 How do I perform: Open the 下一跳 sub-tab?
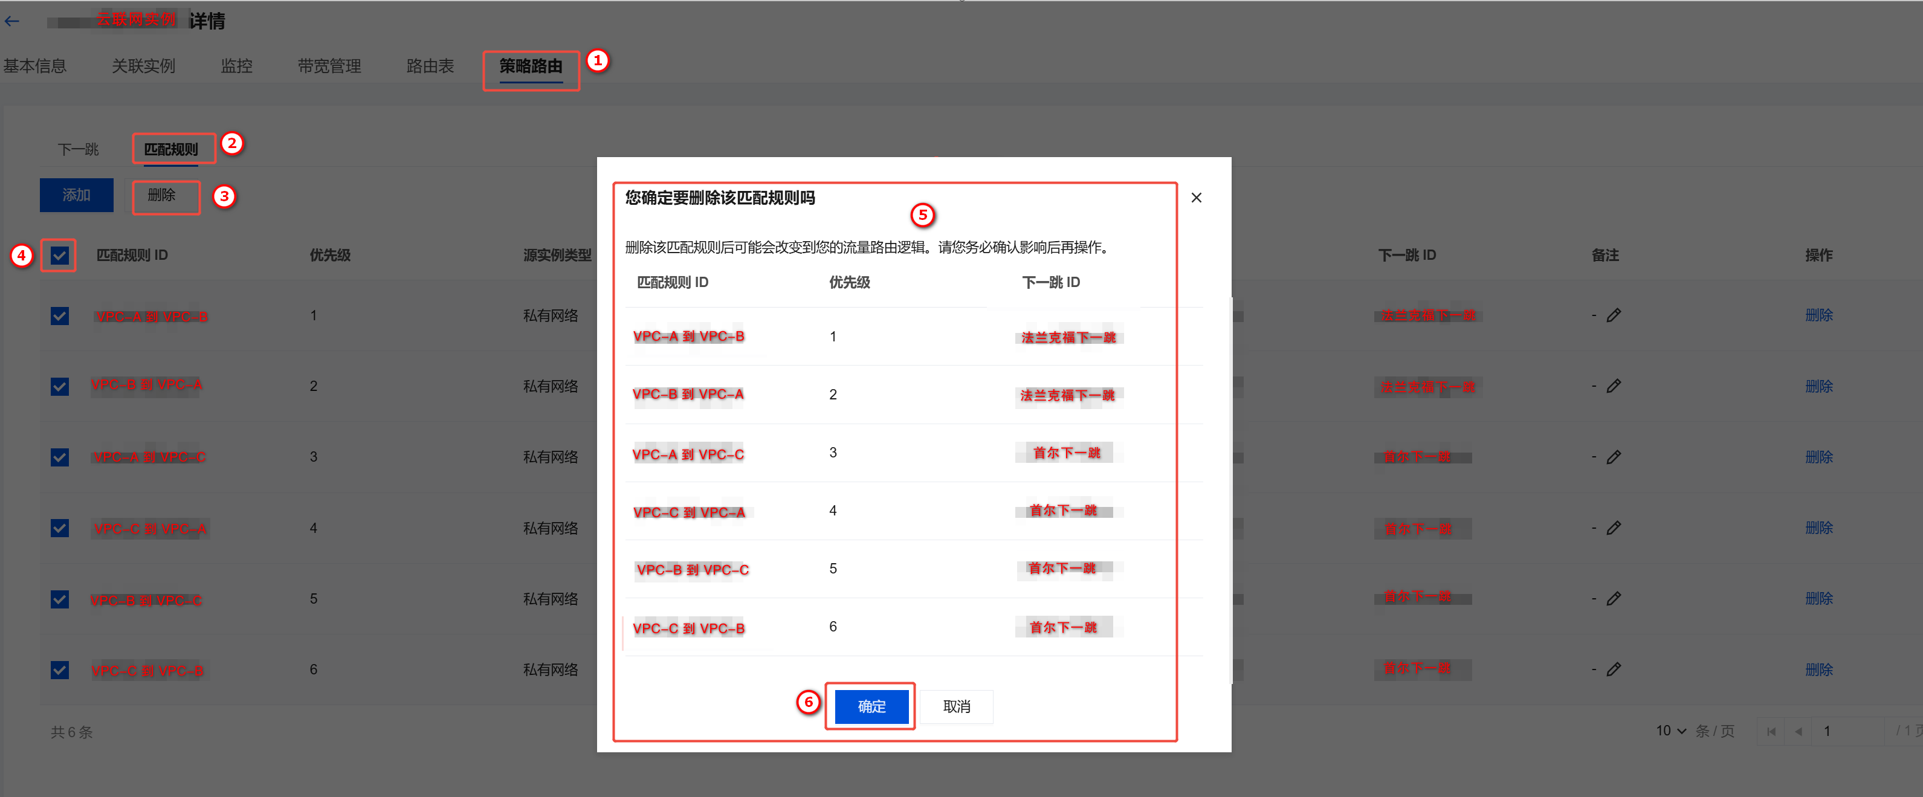click(x=79, y=150)
